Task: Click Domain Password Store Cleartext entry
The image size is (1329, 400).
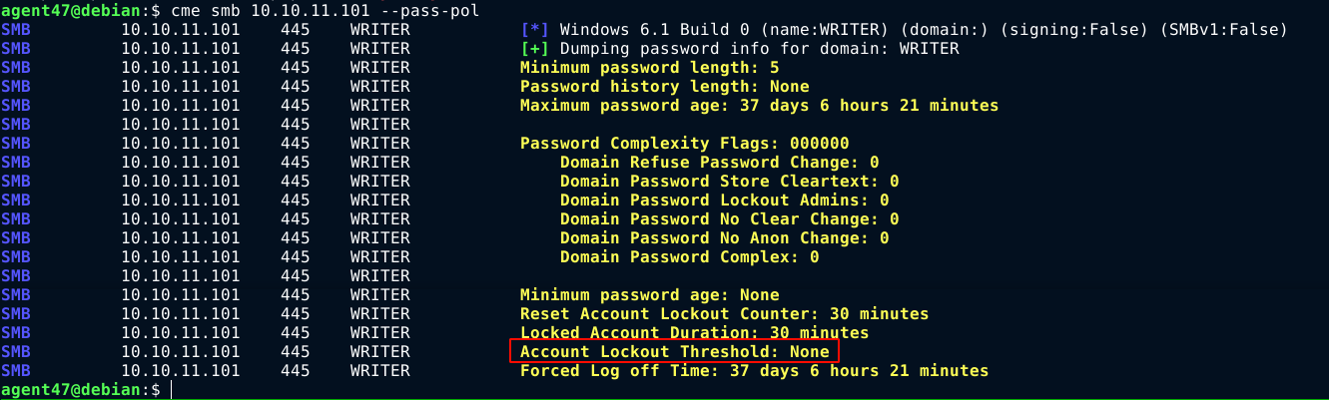Action: pyautogui.click(x=729, y=182)
